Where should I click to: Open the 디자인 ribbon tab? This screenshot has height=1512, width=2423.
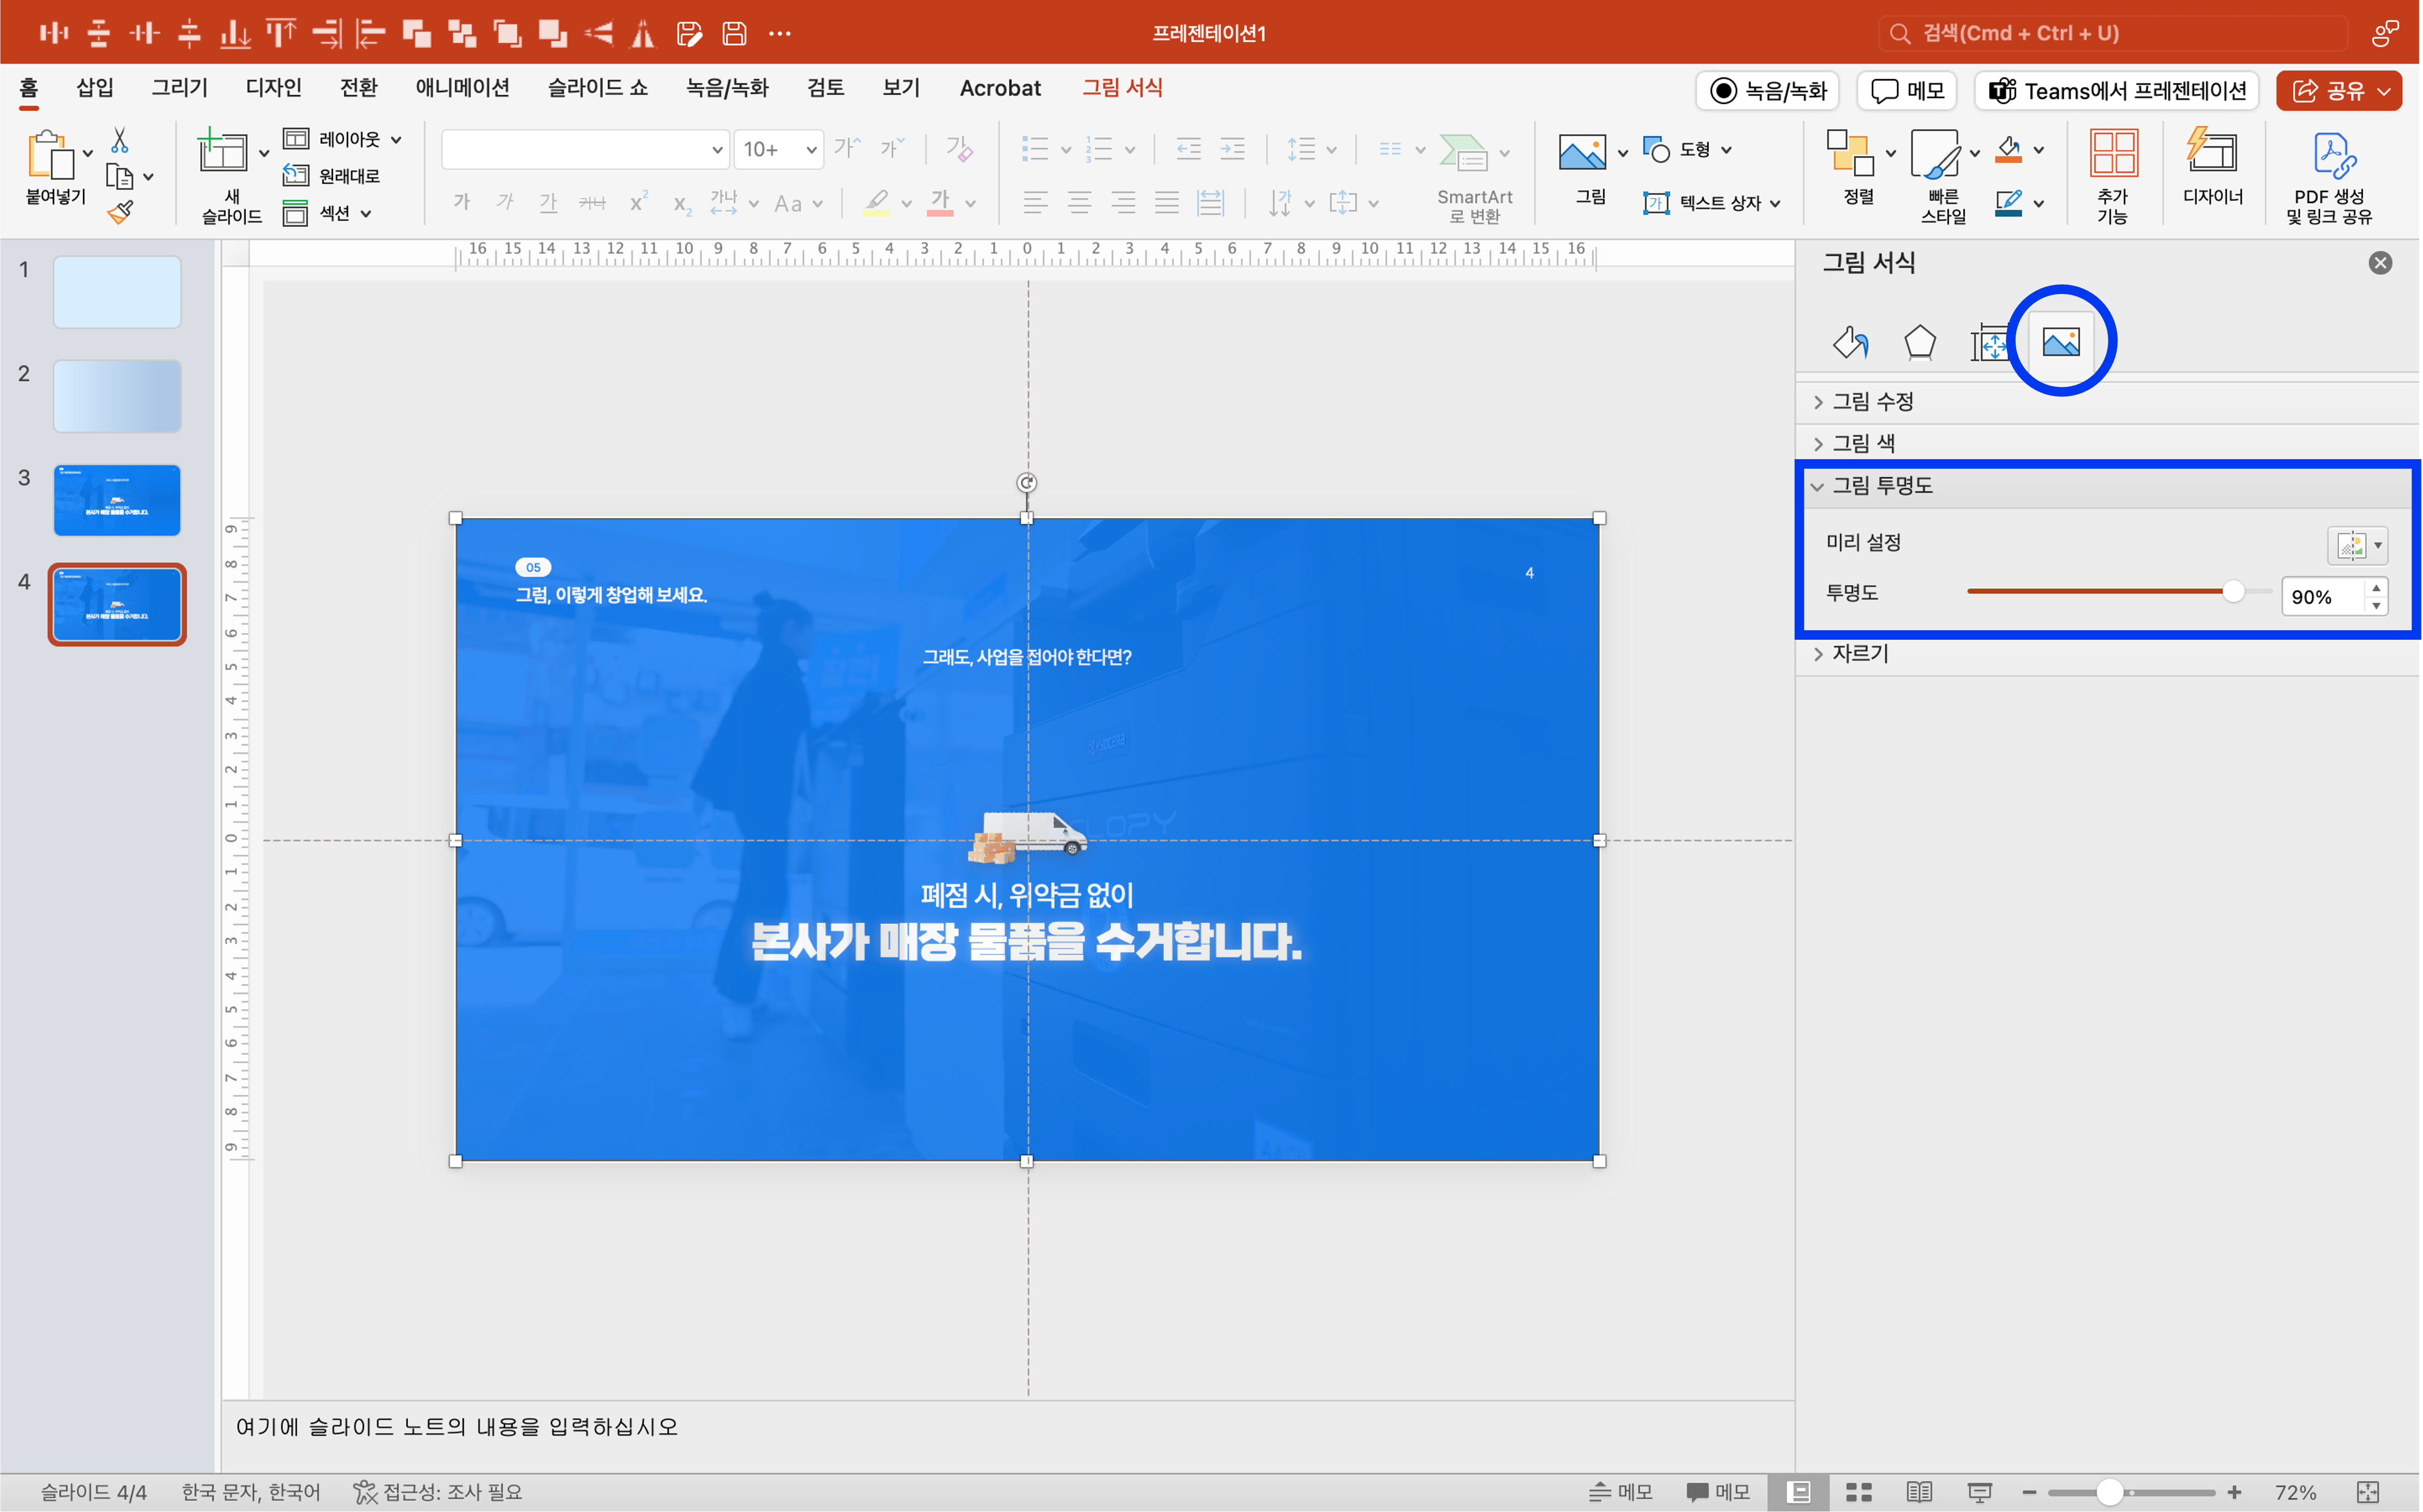273,88
